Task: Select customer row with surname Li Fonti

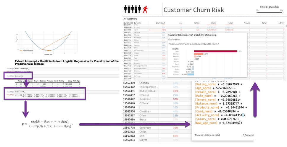Action: pyautogui.click(x=203, y=27)
